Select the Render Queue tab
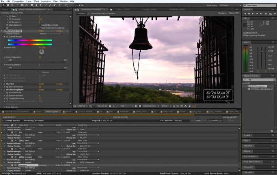 (52, 112)
